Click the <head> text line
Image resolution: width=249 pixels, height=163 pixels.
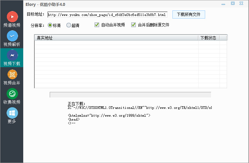tap(74, 119)
